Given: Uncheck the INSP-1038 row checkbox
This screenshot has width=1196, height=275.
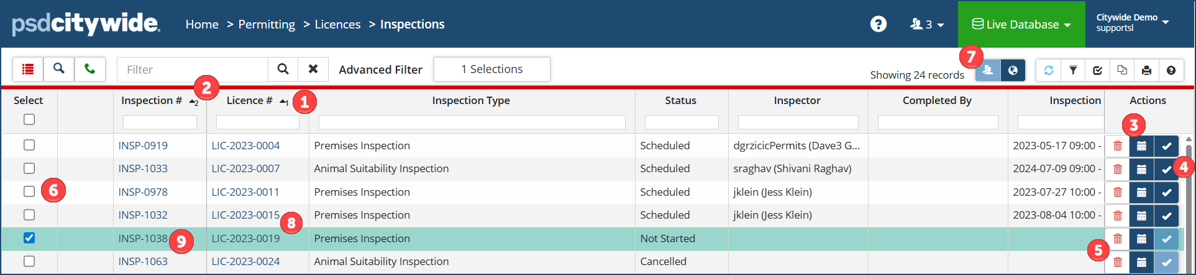Looking at the screenshot, I should point(29,238).
